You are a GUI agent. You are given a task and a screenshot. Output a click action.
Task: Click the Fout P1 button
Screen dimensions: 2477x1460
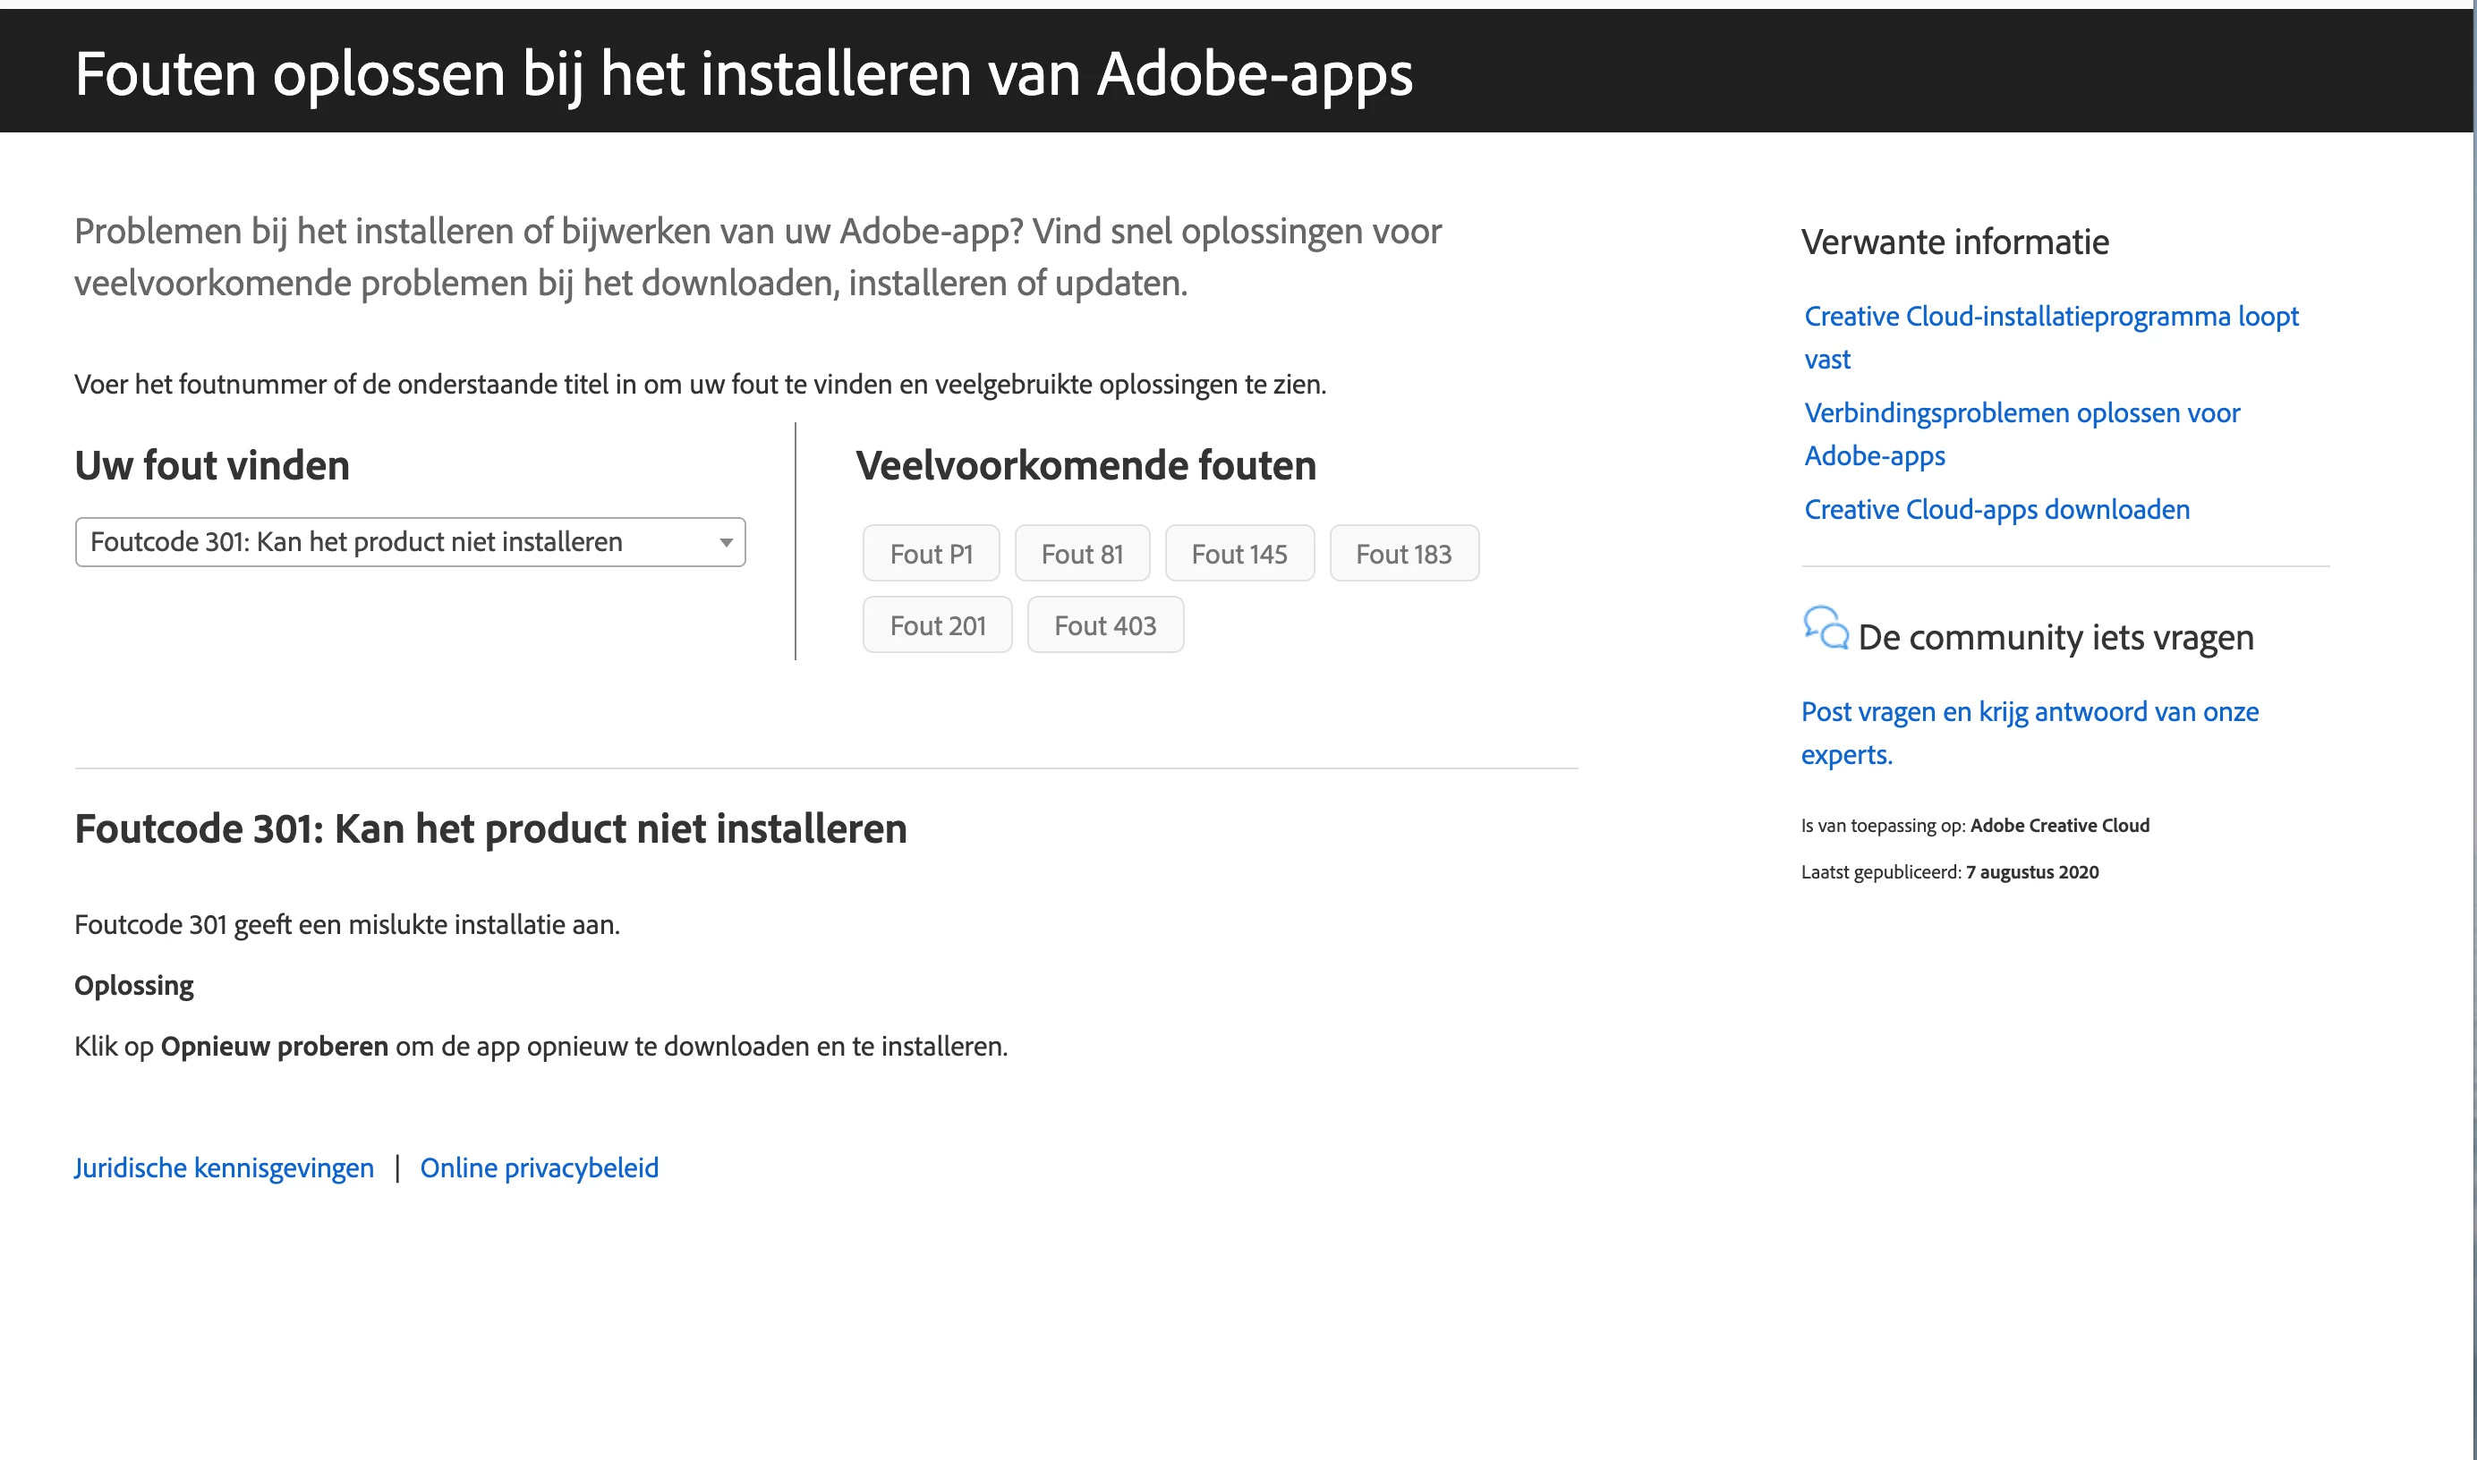coord(931,554)
